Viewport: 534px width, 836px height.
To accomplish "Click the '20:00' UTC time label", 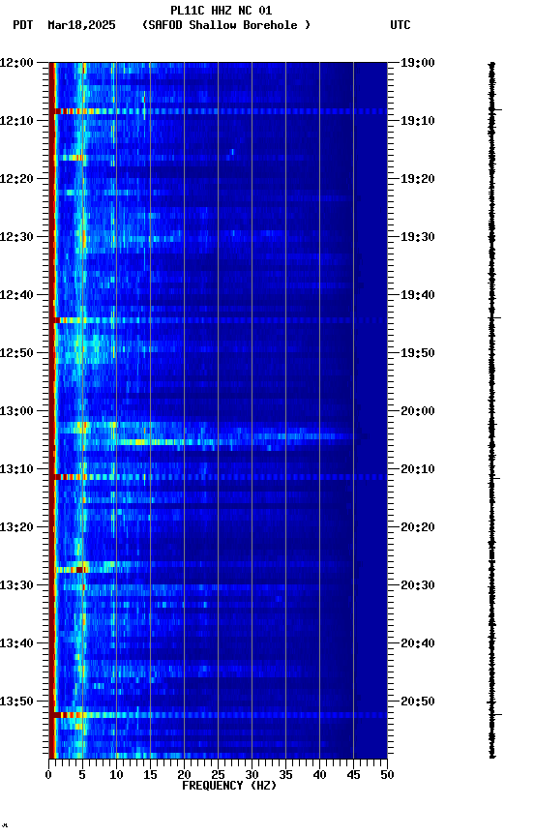I will coord(418,411).
